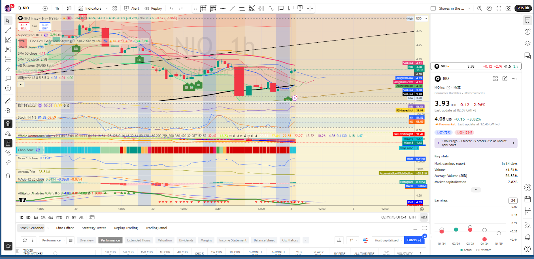Open the Pine Editor tab
The height and width of the screenshot is (259, 534).
pos(65,228)
